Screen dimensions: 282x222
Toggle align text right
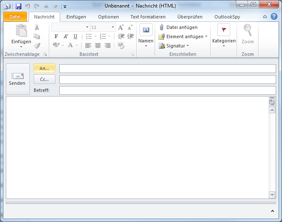[108, 45]
